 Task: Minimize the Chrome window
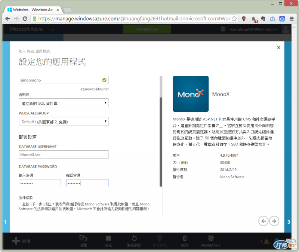point(272,4)
